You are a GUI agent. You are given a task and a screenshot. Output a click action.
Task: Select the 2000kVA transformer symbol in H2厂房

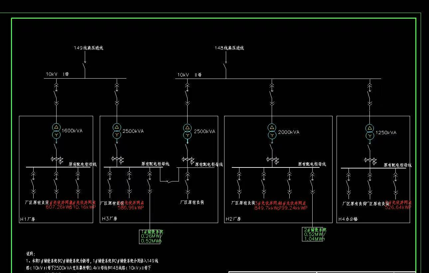272,131
